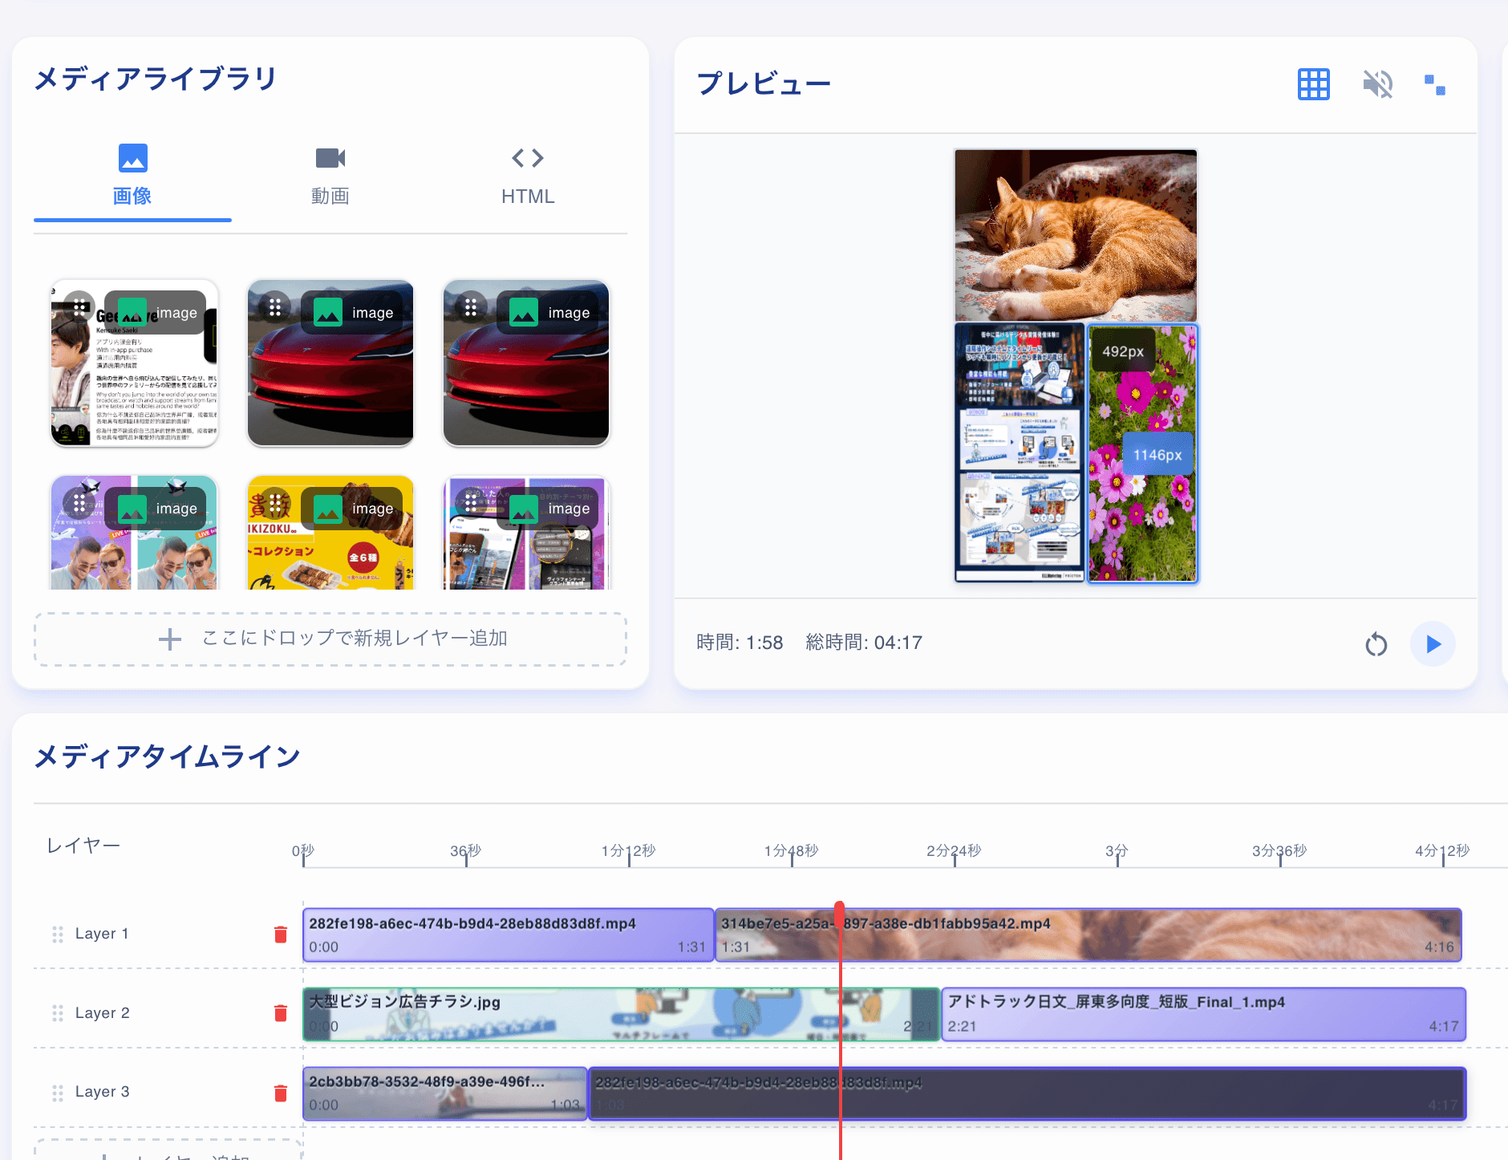Toggle the grid overlay in the preview
Image resolution: width=1508 pixels, height=1160 pixels.
pyautogui.click(x=1313, y=83)
